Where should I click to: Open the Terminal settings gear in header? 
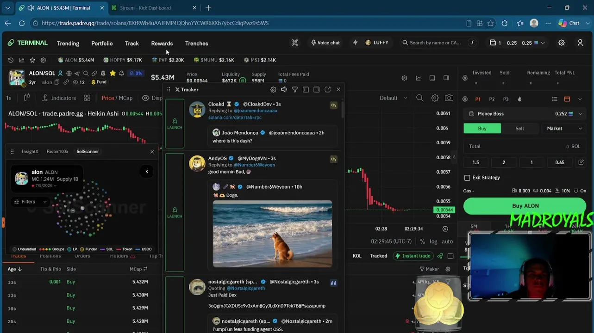pos(562,43)
